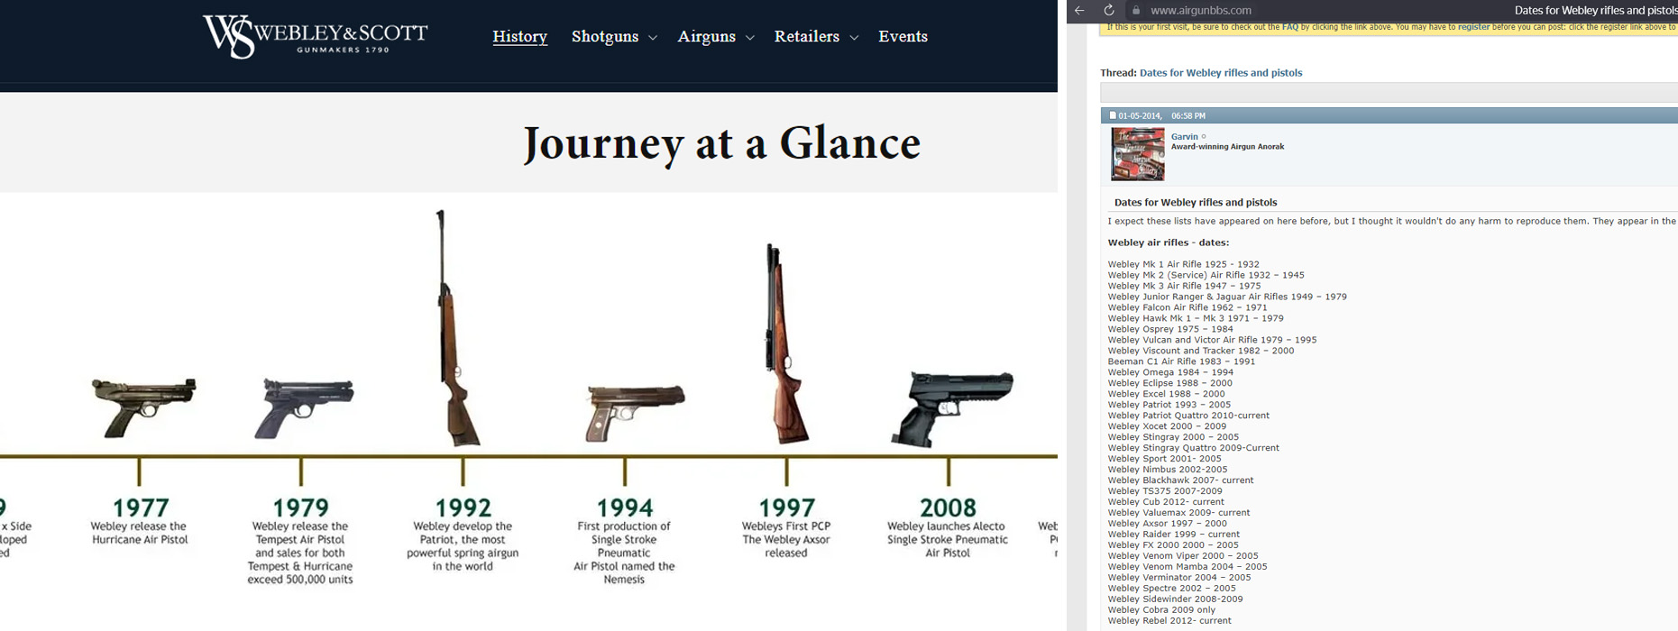The width and height of the screenshot is (1678, 631).
Task: Click 'Webley Eclipse 1988 - 2000' line
Action: (1170, 383)
